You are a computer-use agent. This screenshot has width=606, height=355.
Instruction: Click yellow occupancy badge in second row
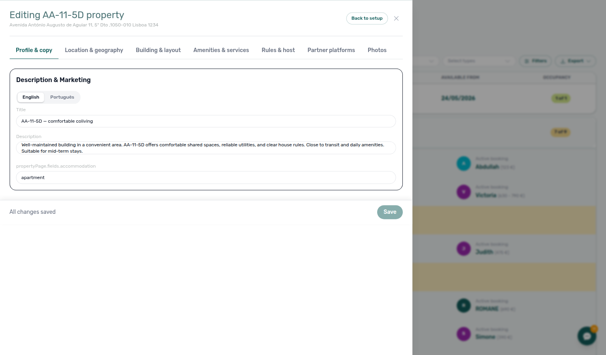click(560, 132)
